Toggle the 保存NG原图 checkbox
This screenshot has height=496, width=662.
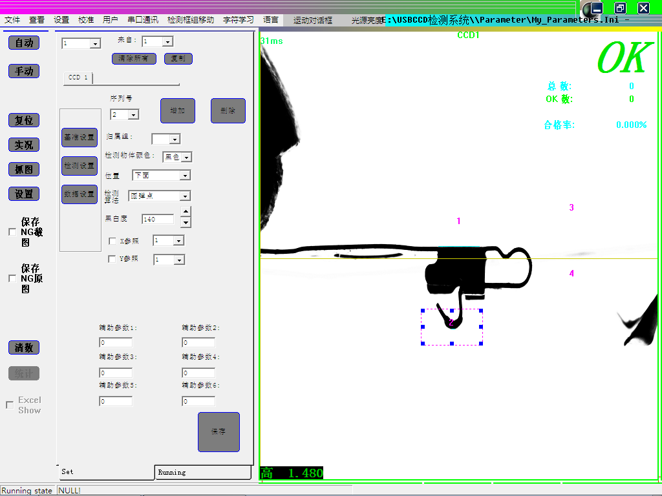pos(12,278)
